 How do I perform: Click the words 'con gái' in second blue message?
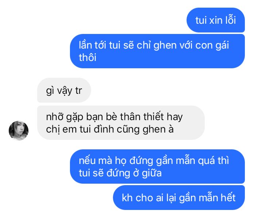tap(212, 45)
